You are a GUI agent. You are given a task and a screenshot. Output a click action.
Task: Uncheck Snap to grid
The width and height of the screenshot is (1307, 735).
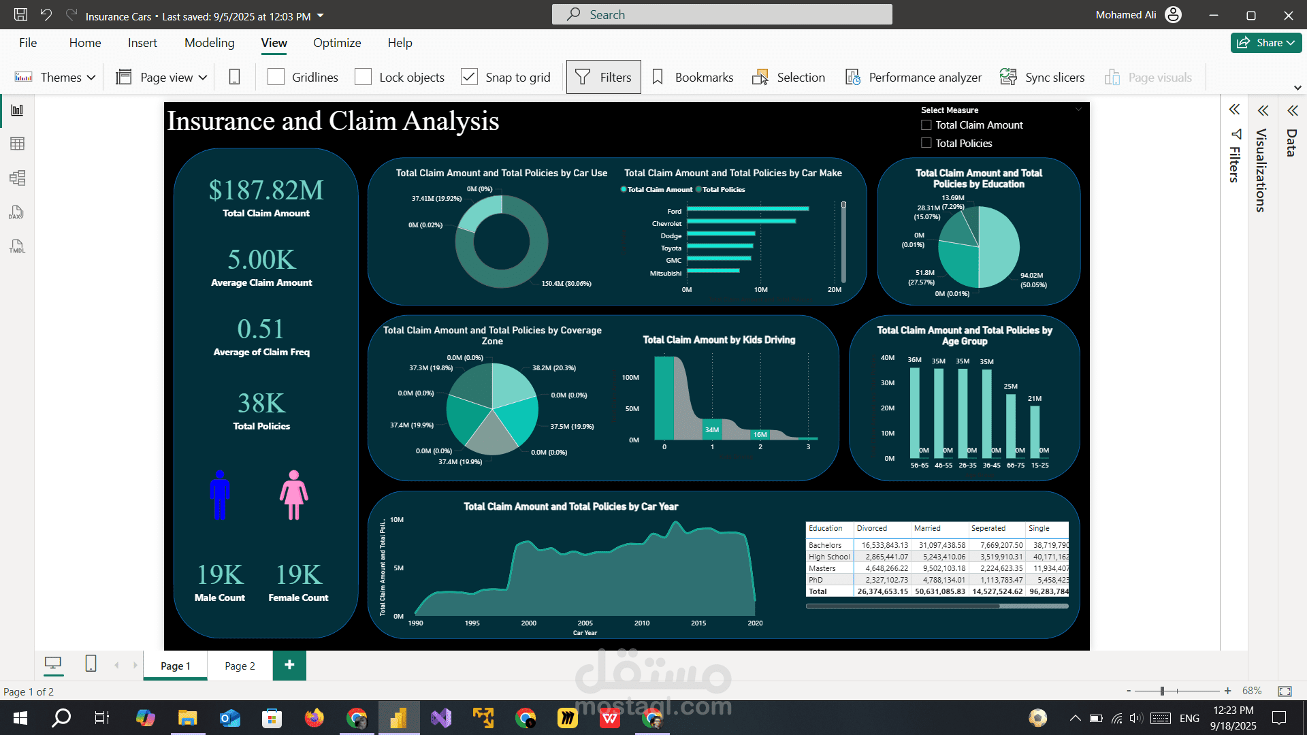click(469, 77)
